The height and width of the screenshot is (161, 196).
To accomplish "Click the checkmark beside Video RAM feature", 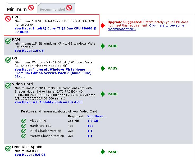I will coord(24,121).
